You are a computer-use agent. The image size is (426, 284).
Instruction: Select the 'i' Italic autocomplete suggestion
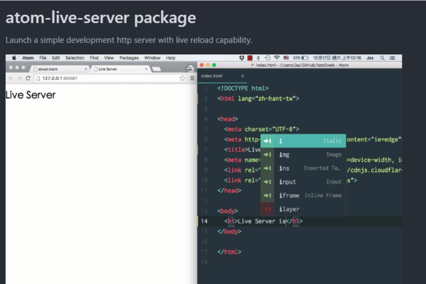[x=303, y=141]
